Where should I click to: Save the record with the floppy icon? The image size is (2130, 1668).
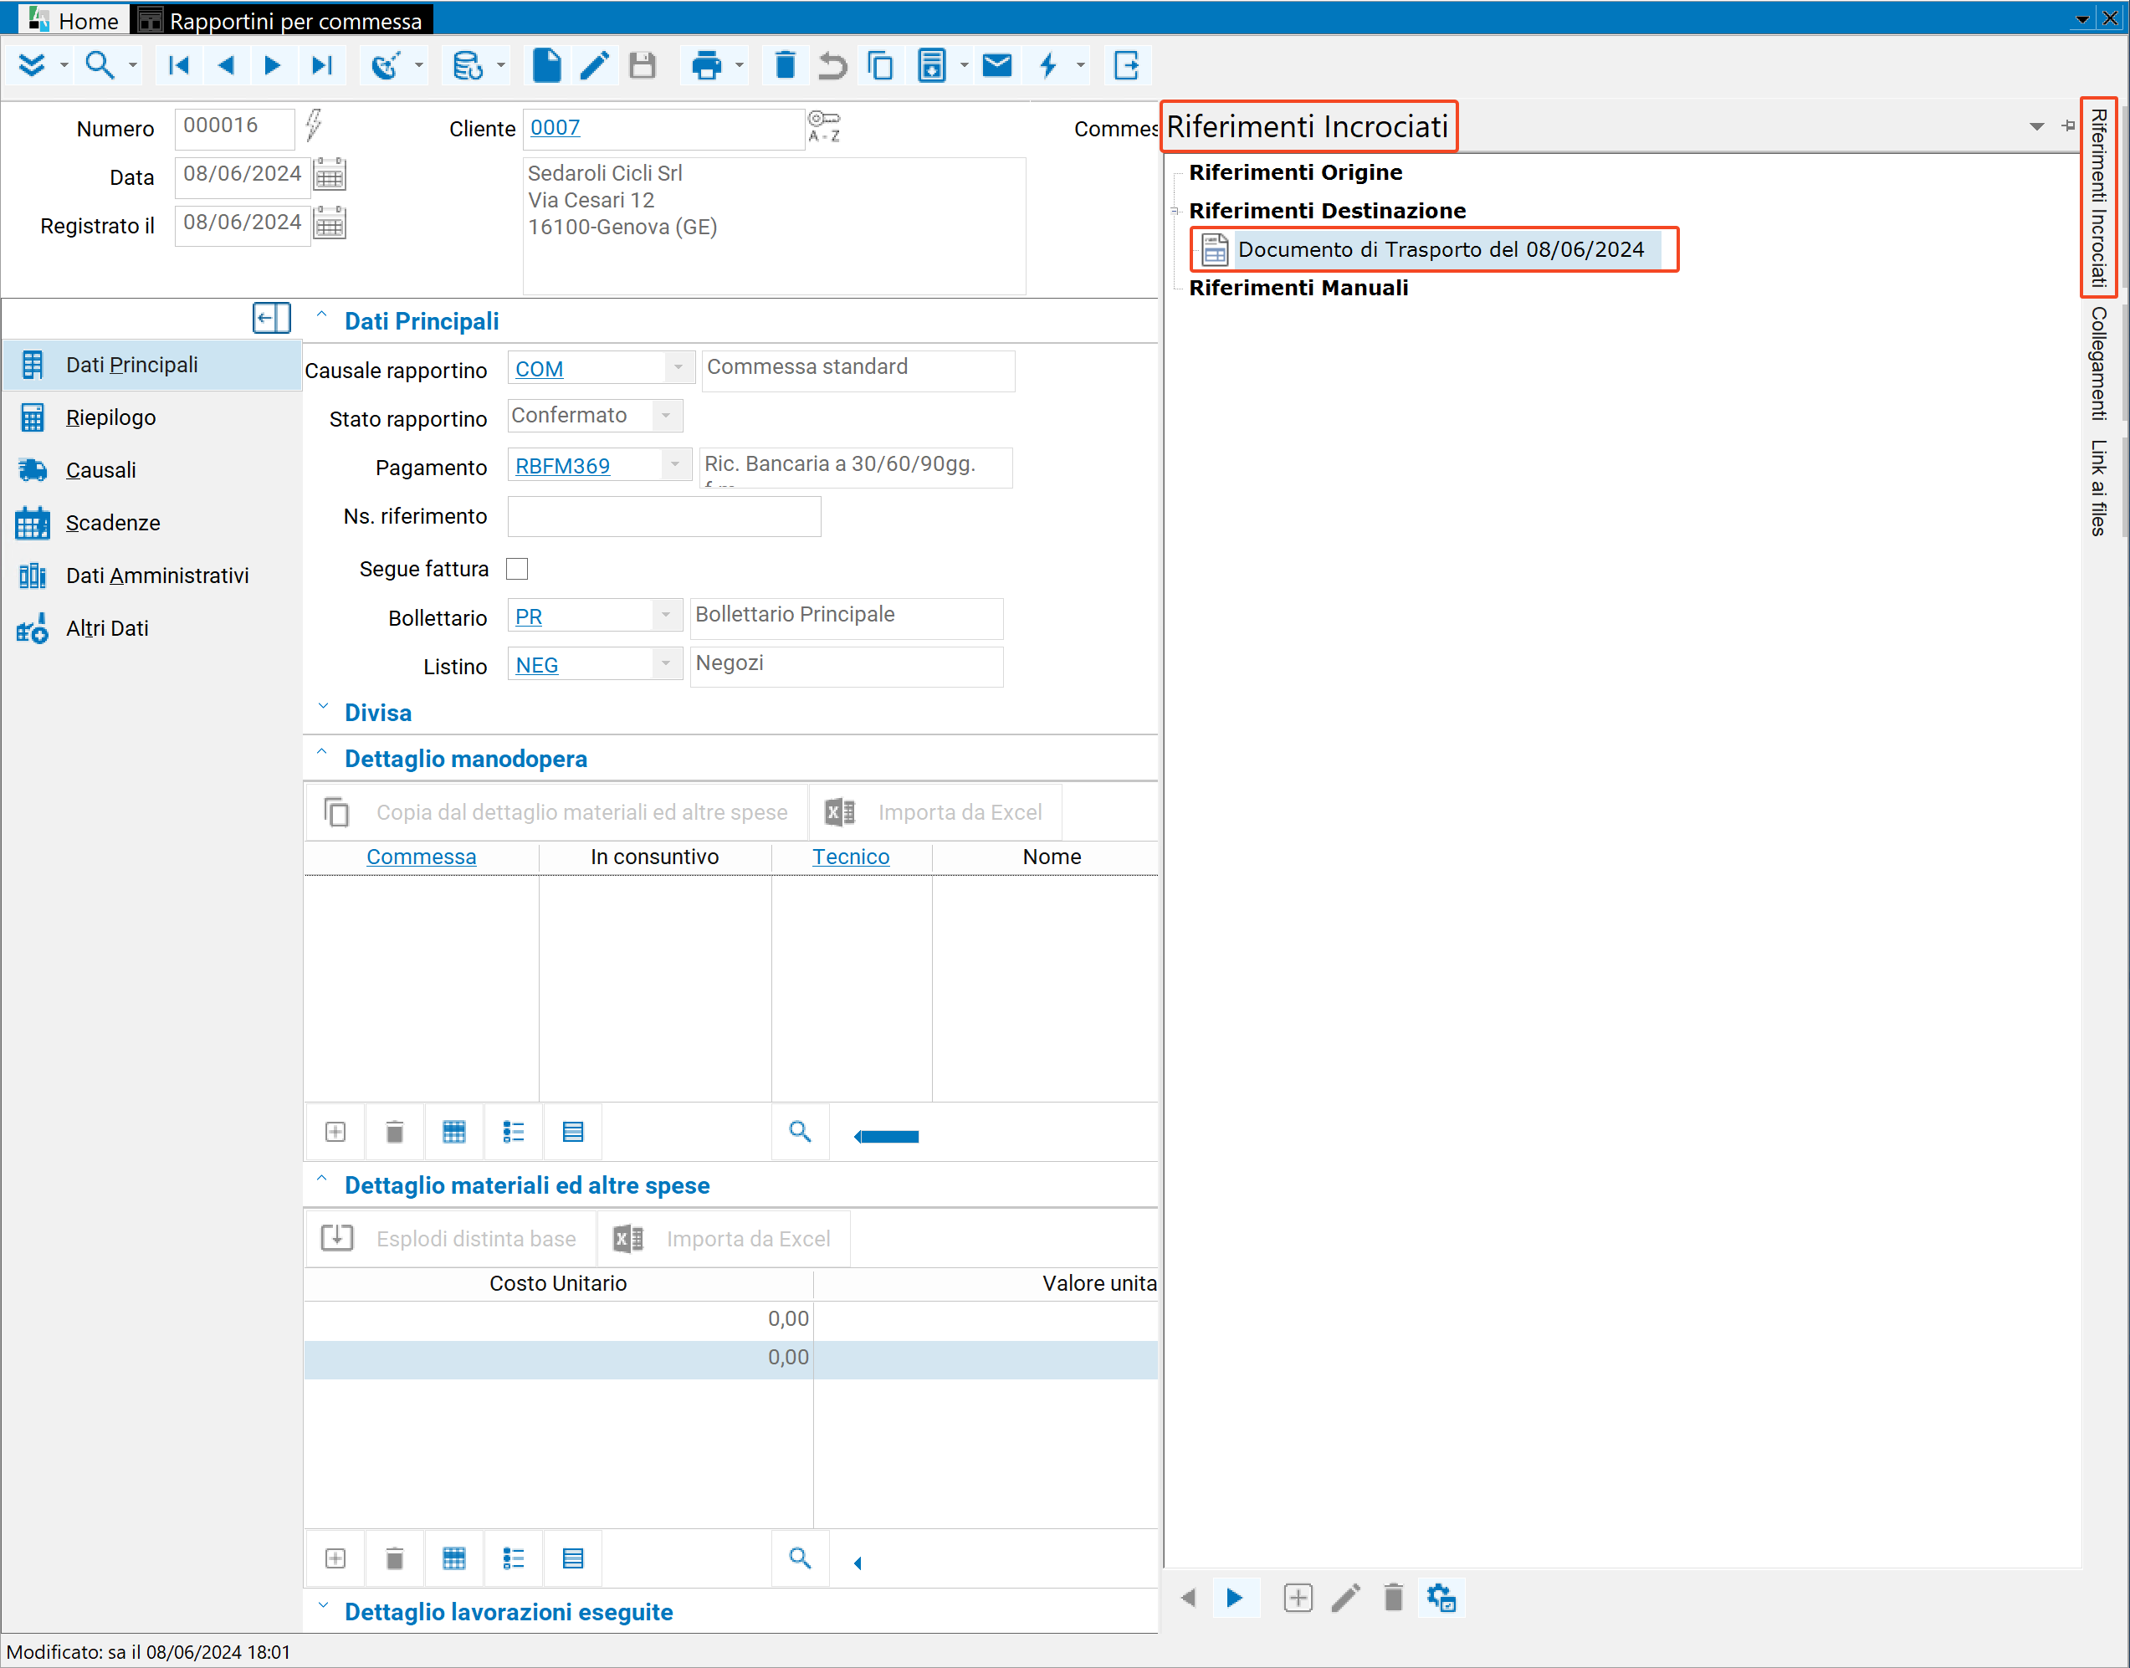642,65
